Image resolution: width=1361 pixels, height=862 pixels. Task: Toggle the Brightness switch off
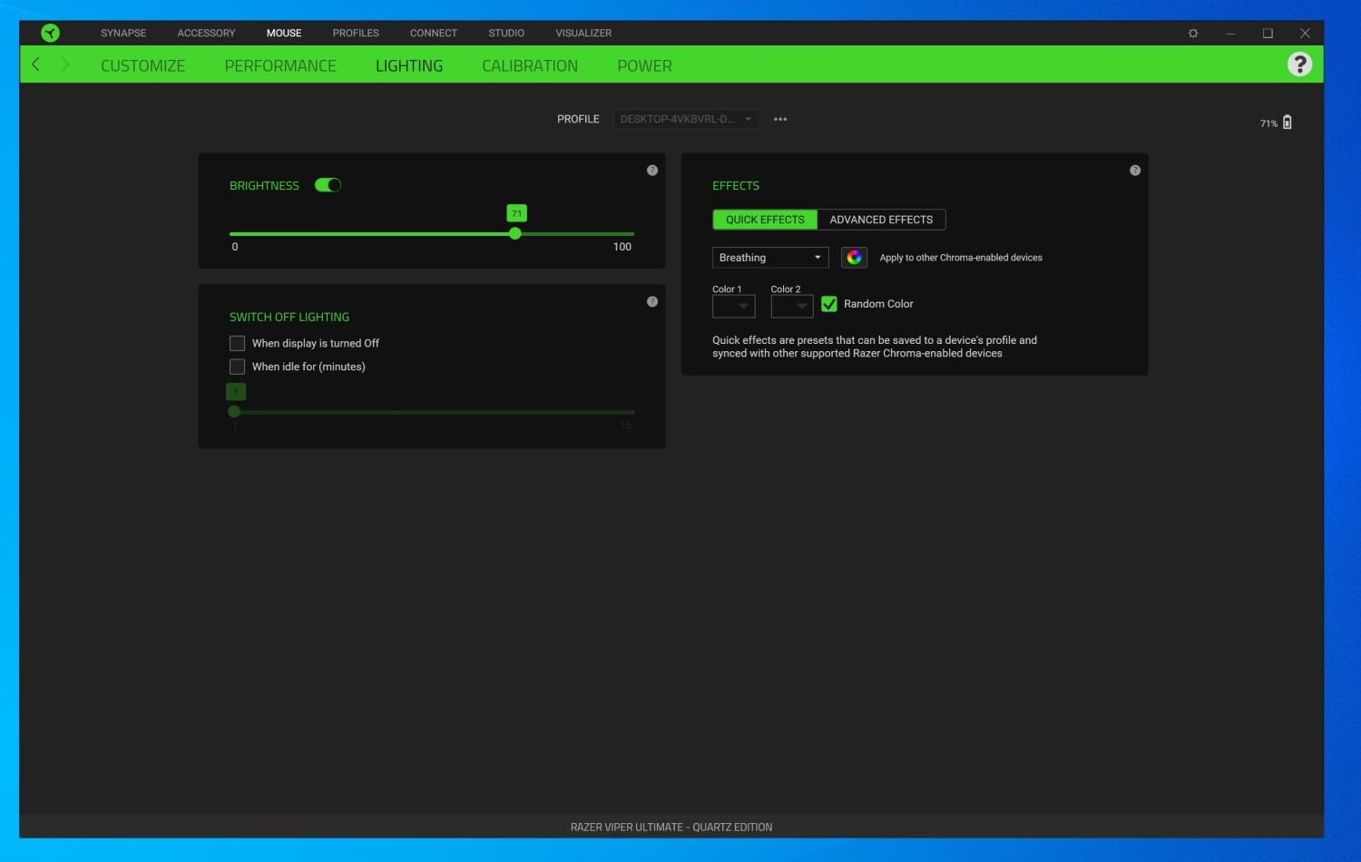click(x=328, y=185)
